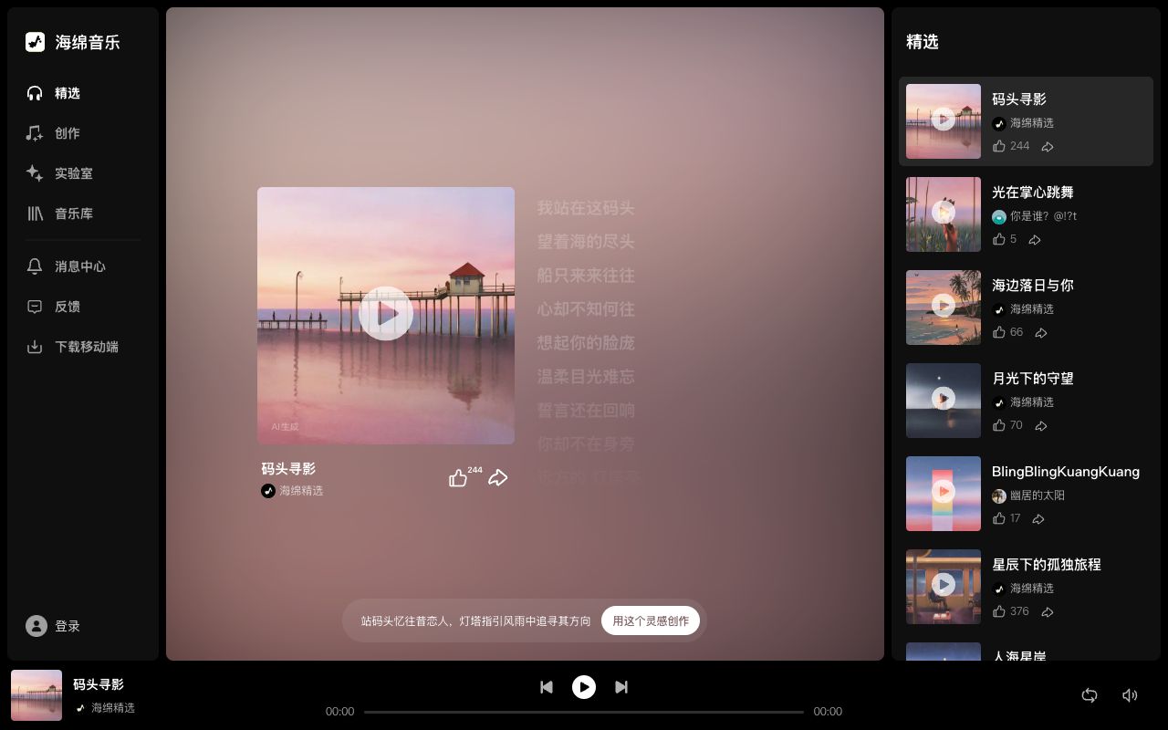Share 星辰下的孤独旅程 from the playlist
The width and height of the screenshot is (1168, 730).
(x=1048, y=612)
